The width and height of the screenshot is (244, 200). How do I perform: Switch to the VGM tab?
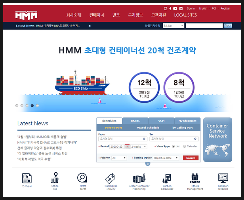point(161,121)
